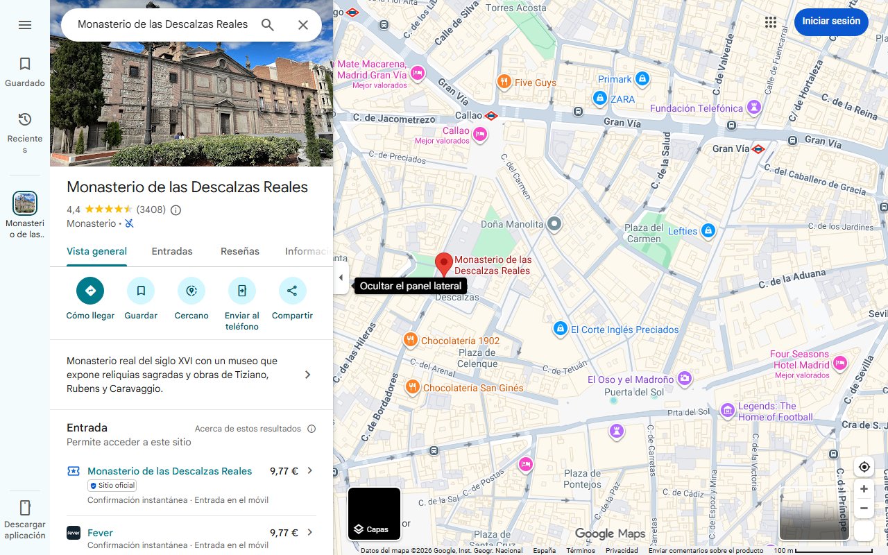Viewport: 888px width, 555px height.
Task: Toggle the Capas layers button
Action: pos(374,514)
